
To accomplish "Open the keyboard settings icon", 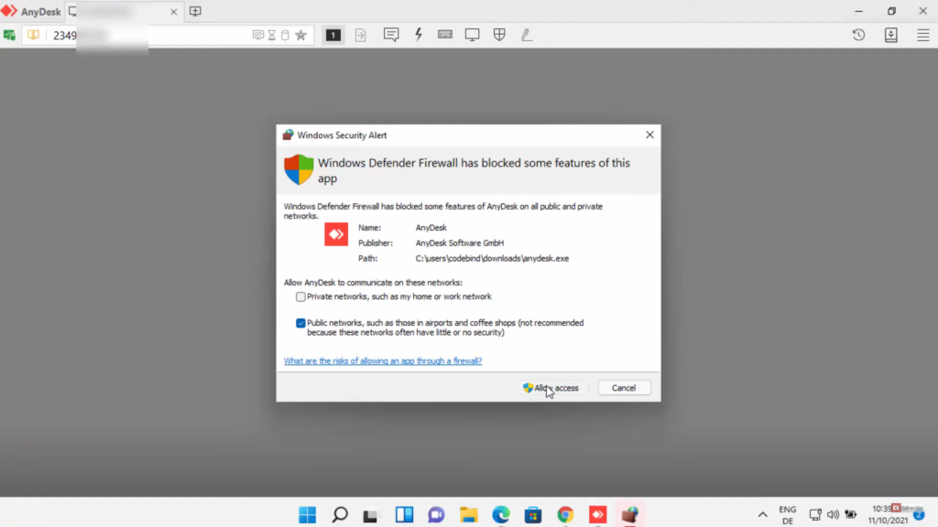I will tap(445, 35).
